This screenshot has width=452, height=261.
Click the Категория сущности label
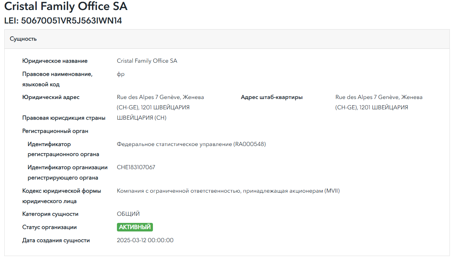coord(50,214)
